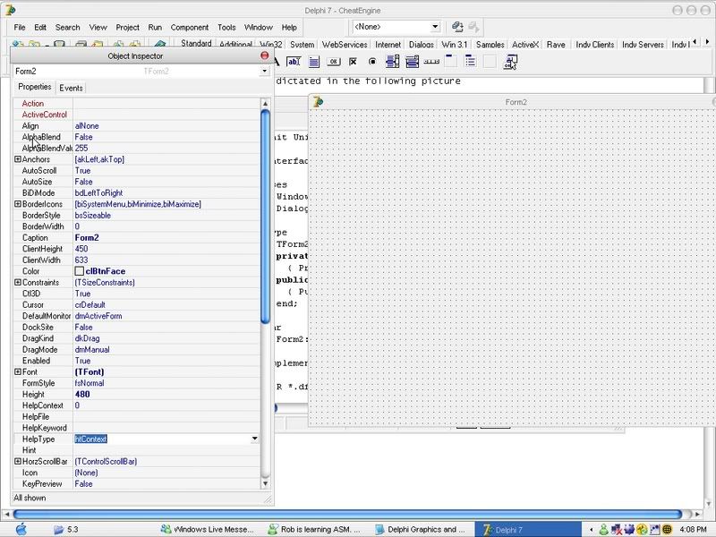Pick the Edit box component icon
This screenshot has width=716, height=537.
click(294, 62)
